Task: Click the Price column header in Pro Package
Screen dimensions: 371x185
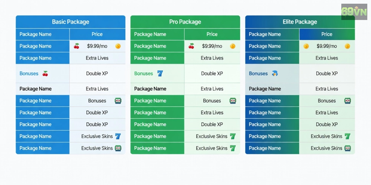Action: [212, 34]
